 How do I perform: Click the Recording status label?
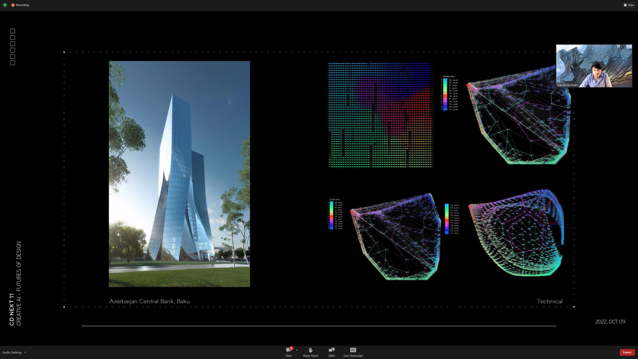point(22,5)
